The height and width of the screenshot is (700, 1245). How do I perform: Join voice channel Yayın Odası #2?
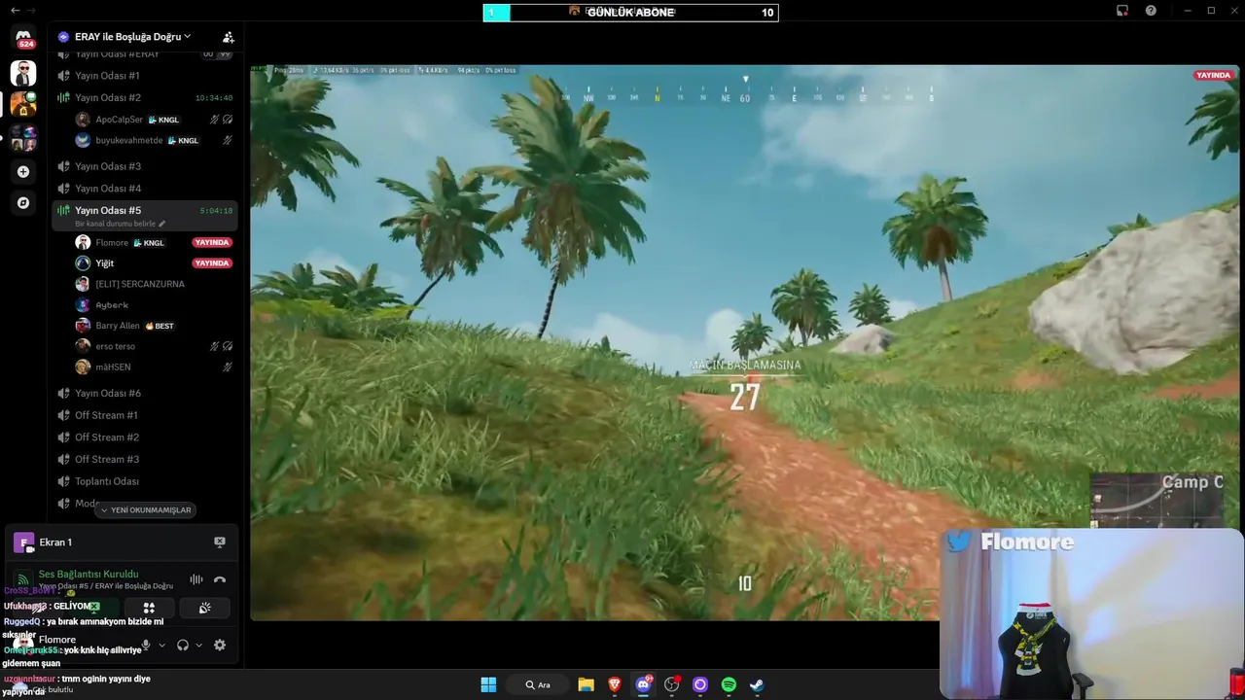pyautogui.click(x=144, y=97)
